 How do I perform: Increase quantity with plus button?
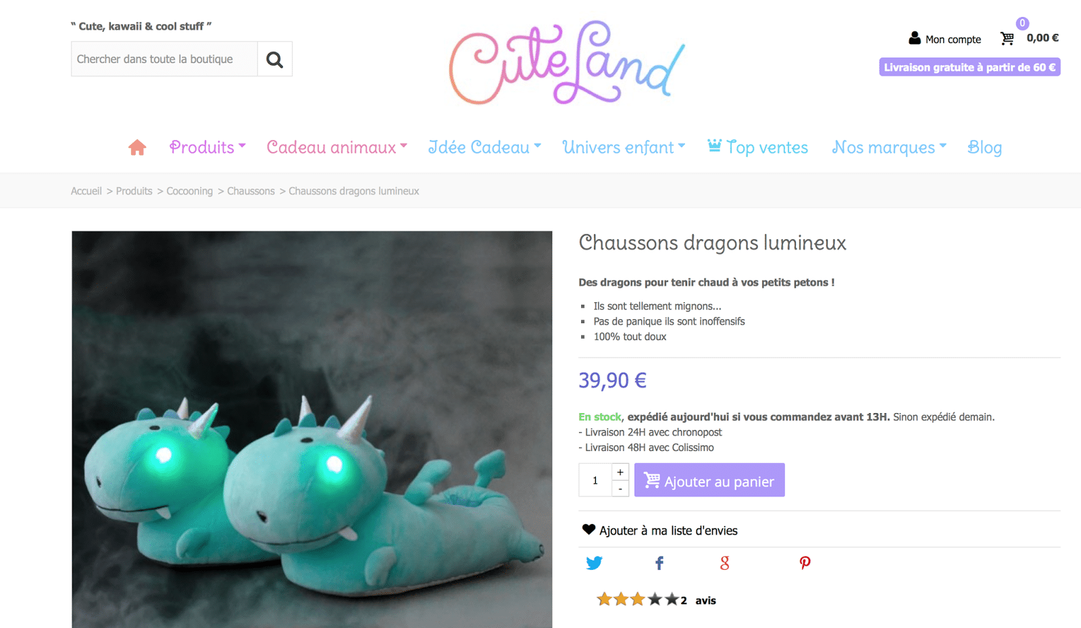coord(620,472)
